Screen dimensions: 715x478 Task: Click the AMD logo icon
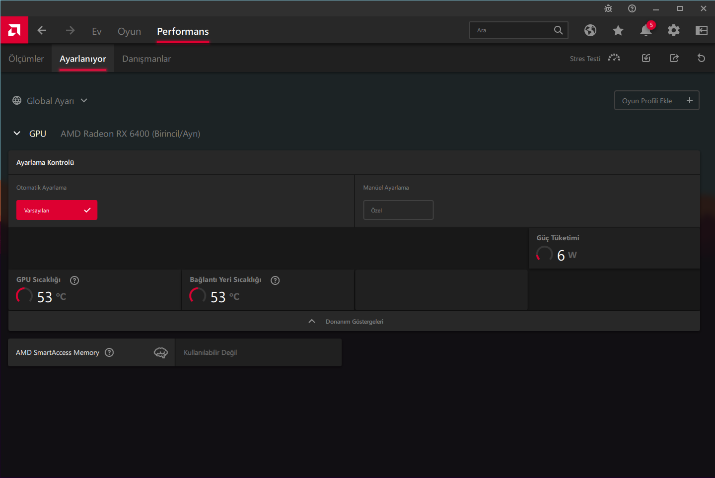pos(14,30)
